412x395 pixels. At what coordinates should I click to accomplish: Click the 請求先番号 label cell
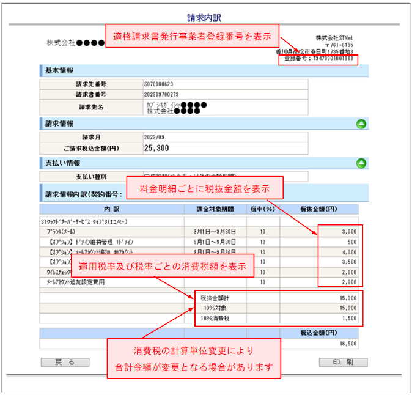(x=91, y=84)
